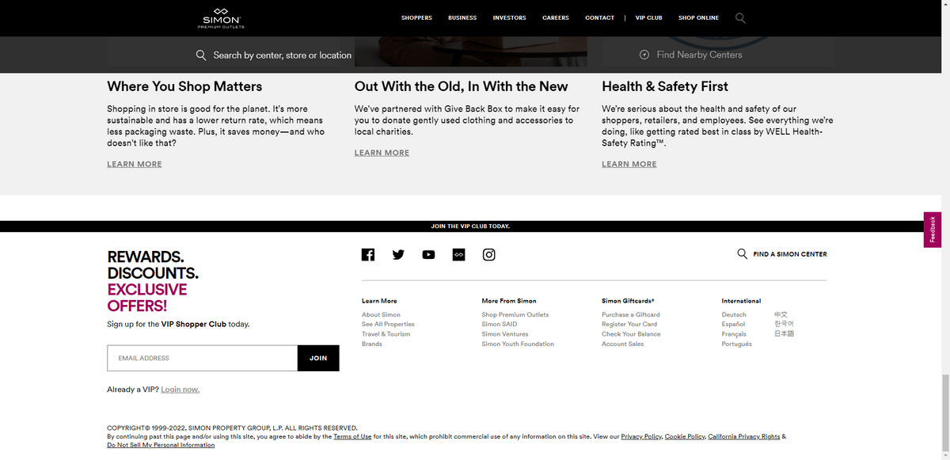Open Shop Premium Outlets link
Screen dimensions: 950x460
(515, 314)
